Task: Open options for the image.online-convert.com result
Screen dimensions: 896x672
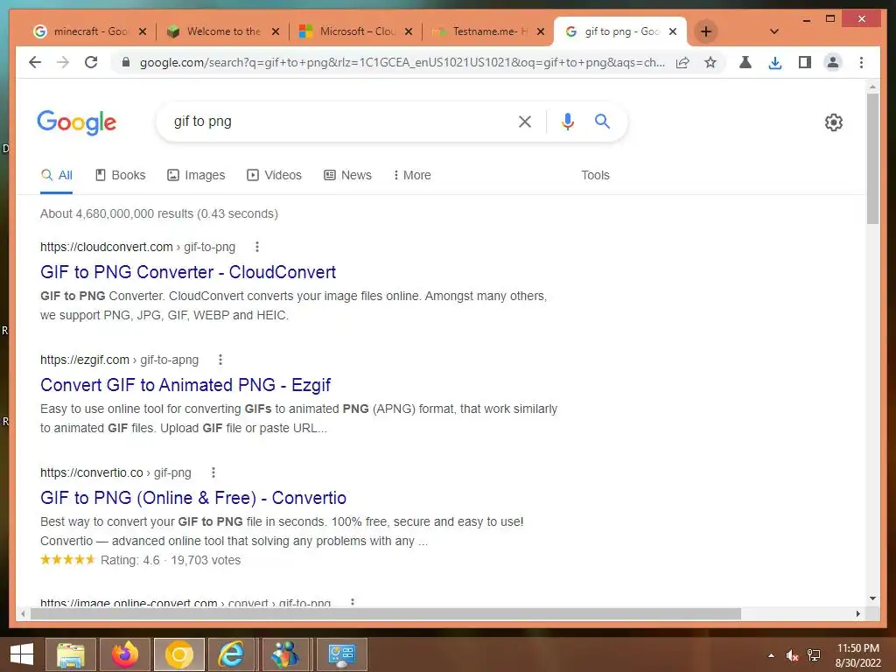Action: [353, 602]
